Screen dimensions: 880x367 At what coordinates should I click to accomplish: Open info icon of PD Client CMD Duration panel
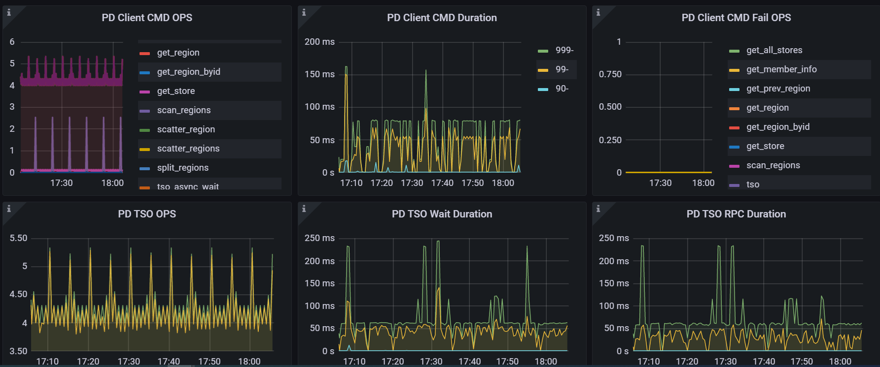click(304, 12)
